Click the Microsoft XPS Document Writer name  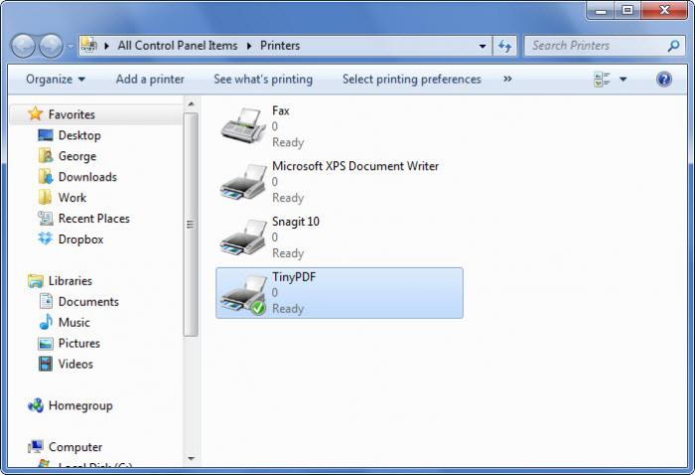355,166
